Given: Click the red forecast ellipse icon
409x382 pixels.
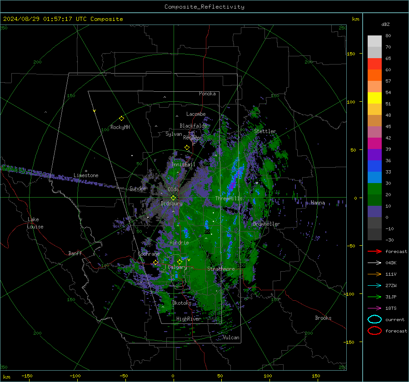Looking at the screenshot, I should tap(374, 331).
